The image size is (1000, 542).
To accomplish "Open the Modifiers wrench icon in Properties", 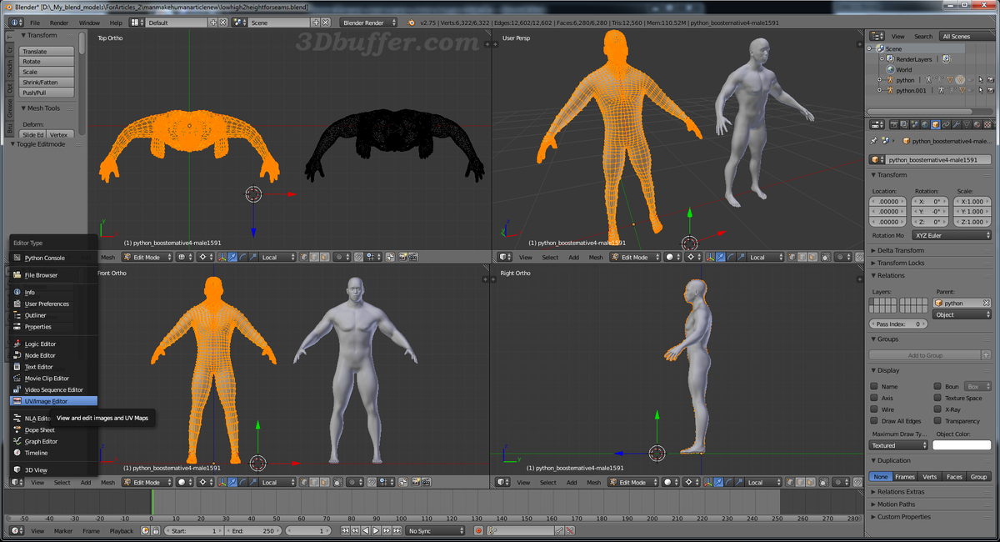I will 957,123.
